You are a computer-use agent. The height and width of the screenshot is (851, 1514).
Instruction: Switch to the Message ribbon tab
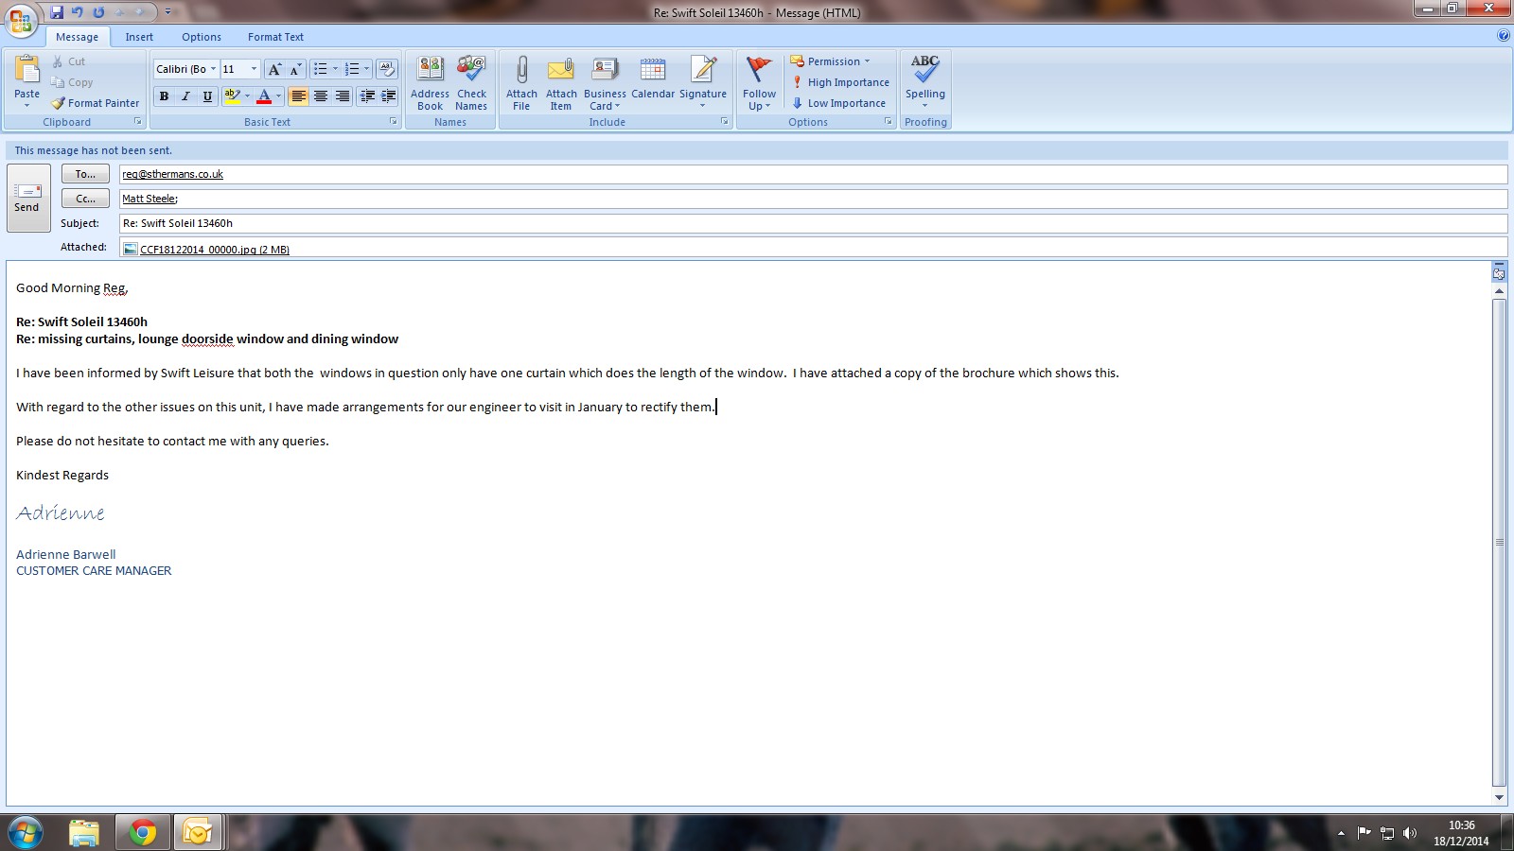coord(77,37)
